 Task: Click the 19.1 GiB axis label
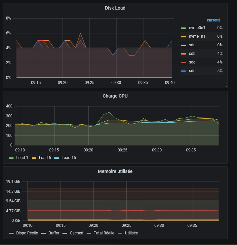click(x=13, y=182)
